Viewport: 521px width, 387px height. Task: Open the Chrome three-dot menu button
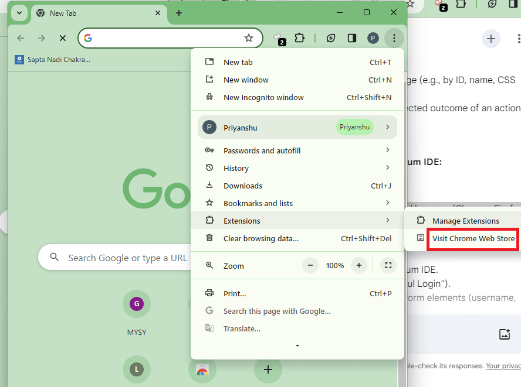coord(394,38)
